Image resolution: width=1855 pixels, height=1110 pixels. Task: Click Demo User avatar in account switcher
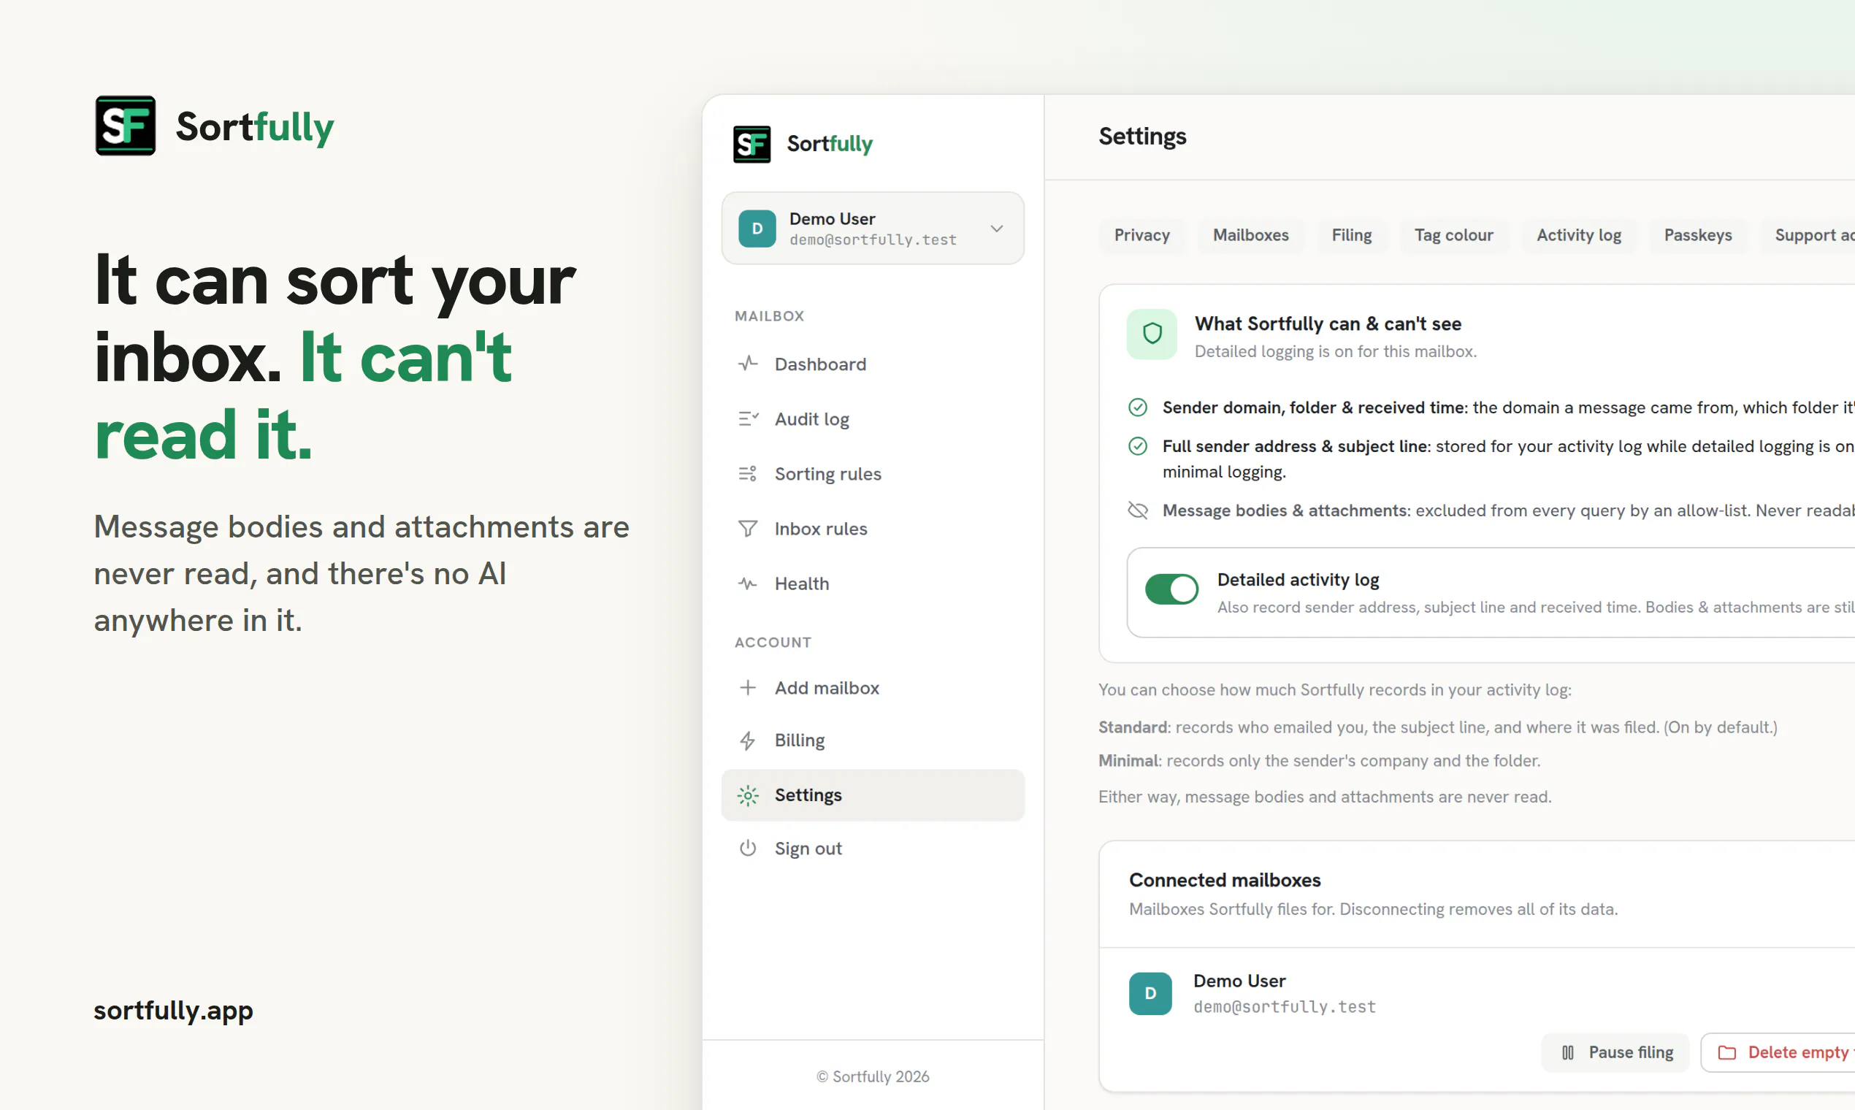[x=757, y=228]
